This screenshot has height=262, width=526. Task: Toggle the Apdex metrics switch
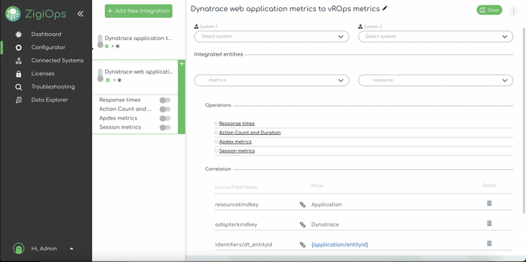pyautogui.click(x=165, y=118)
